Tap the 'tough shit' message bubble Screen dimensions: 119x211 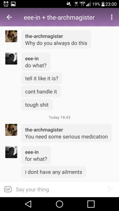pyautogui.click(x=37, y=105)
